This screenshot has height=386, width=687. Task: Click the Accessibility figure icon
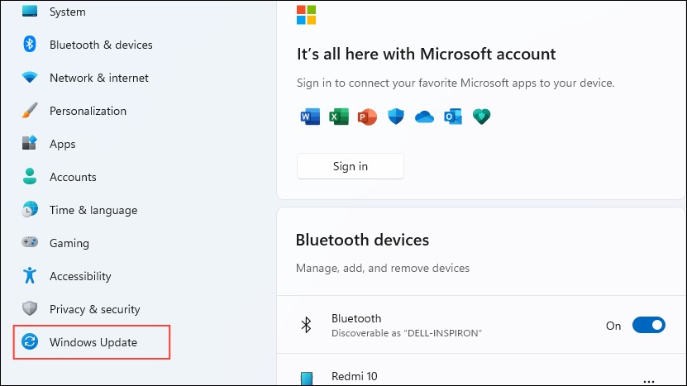tap(30, 275)
